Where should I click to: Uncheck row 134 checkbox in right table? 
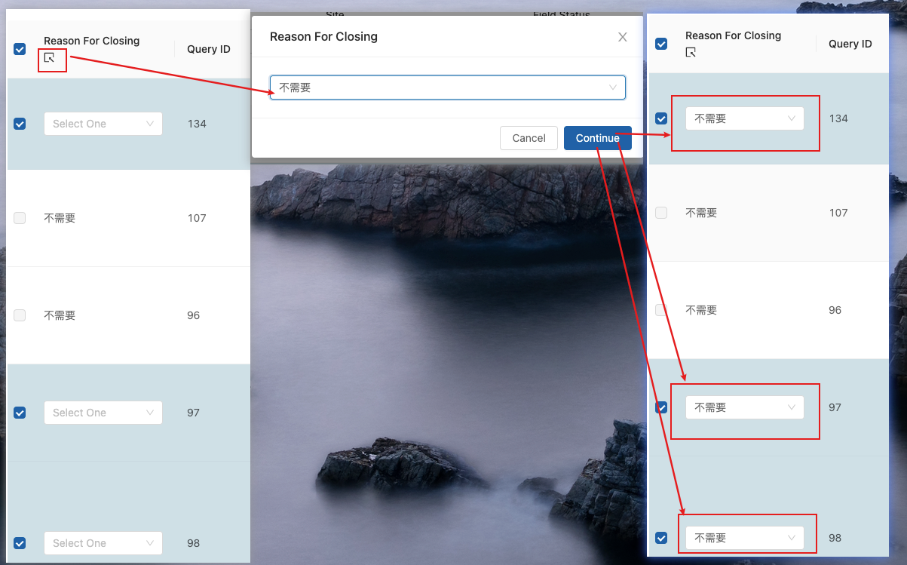coord(661,118)
